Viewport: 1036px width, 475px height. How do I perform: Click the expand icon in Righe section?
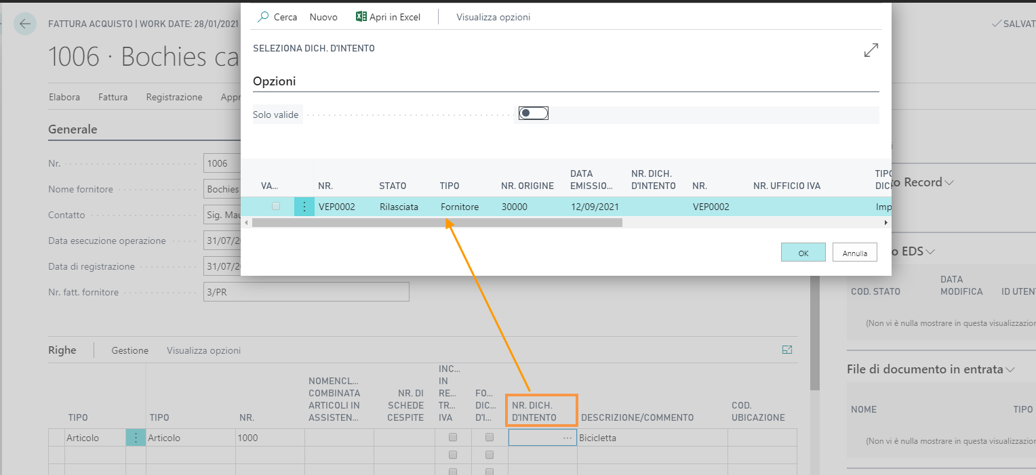pos(786,350)
